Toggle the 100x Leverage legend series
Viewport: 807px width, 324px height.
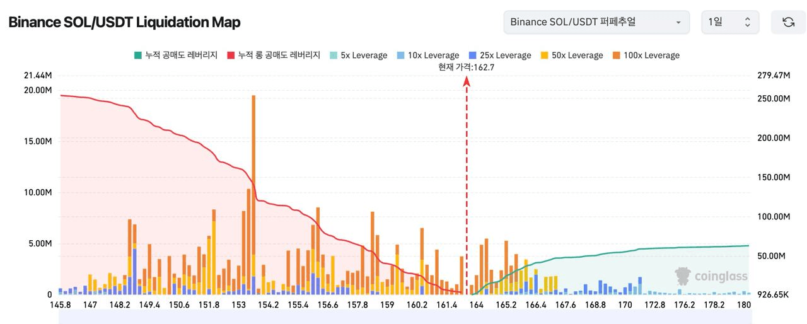pyautogui.click(x=646, y=55)
